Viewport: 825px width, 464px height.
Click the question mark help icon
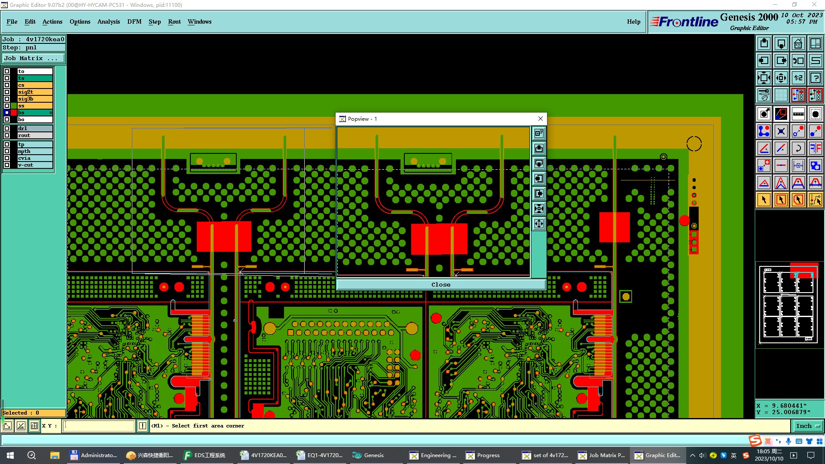[x=815, y=78]
